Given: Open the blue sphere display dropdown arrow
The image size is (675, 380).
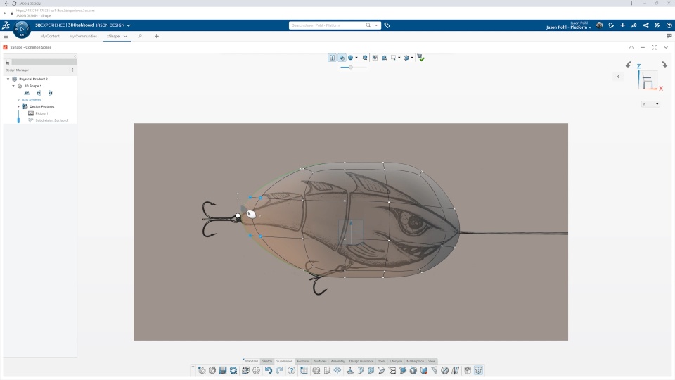Looking at the screenshot, I should coord(356,58).
